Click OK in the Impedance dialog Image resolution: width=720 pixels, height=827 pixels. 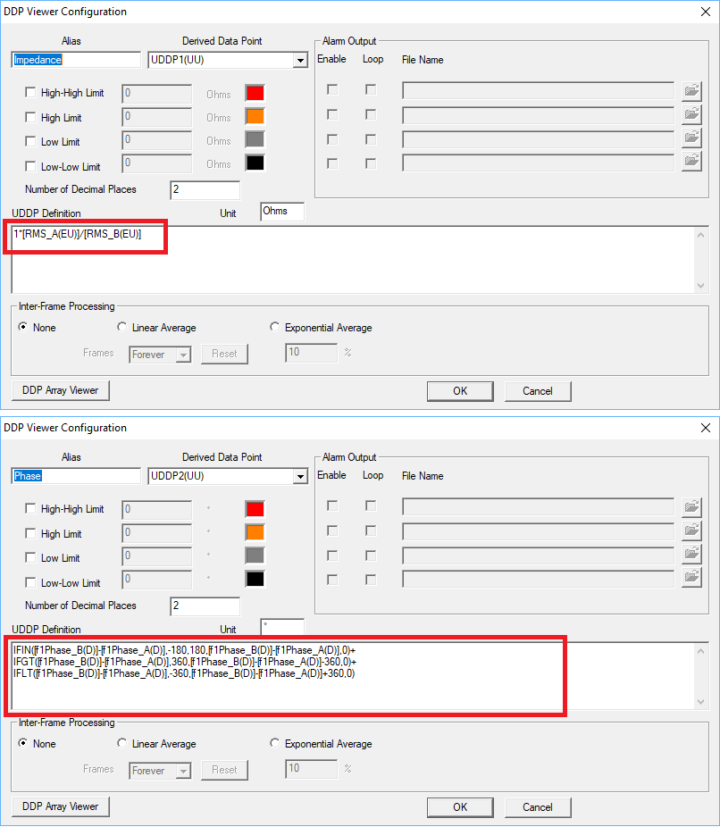coord(460,391)
